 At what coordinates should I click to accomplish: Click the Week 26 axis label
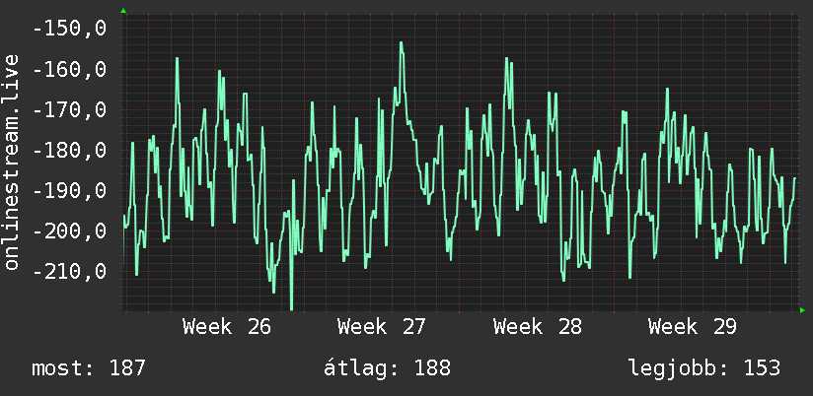(227, 327)
